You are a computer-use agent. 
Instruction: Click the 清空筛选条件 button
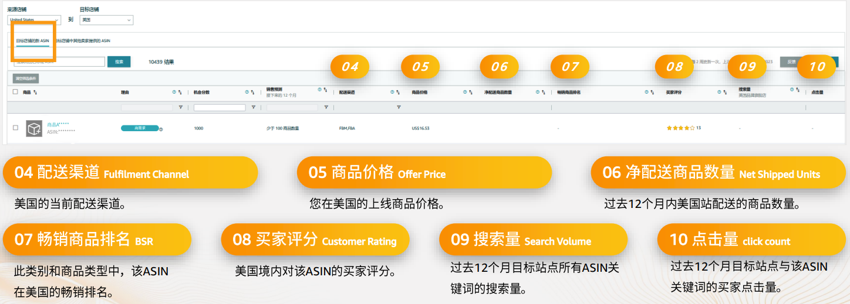[x=26, y=78]
